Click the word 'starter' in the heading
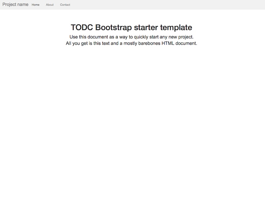The width and height of the screenshot is (265, 198). pyautogui.click(x=146, y=27)
